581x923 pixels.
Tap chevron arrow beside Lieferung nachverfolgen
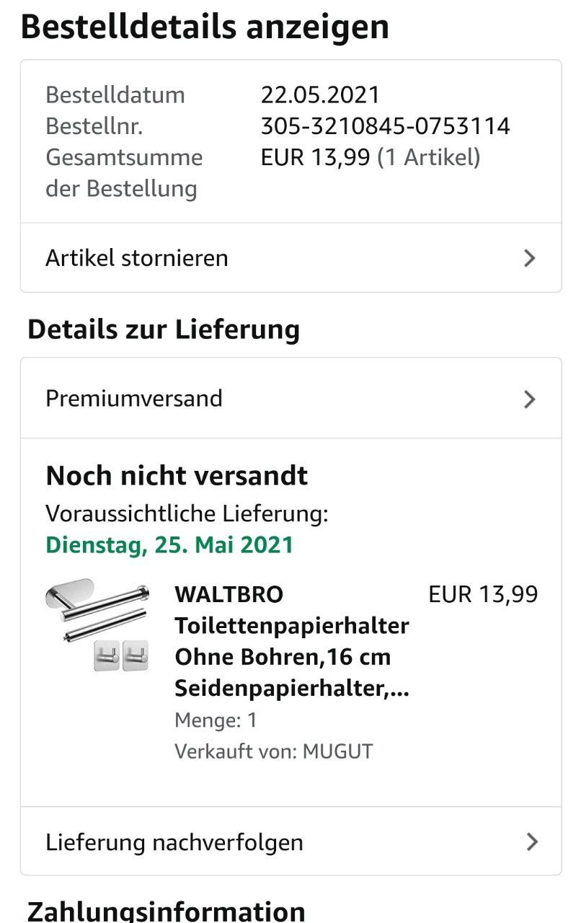tap(532, 842)
